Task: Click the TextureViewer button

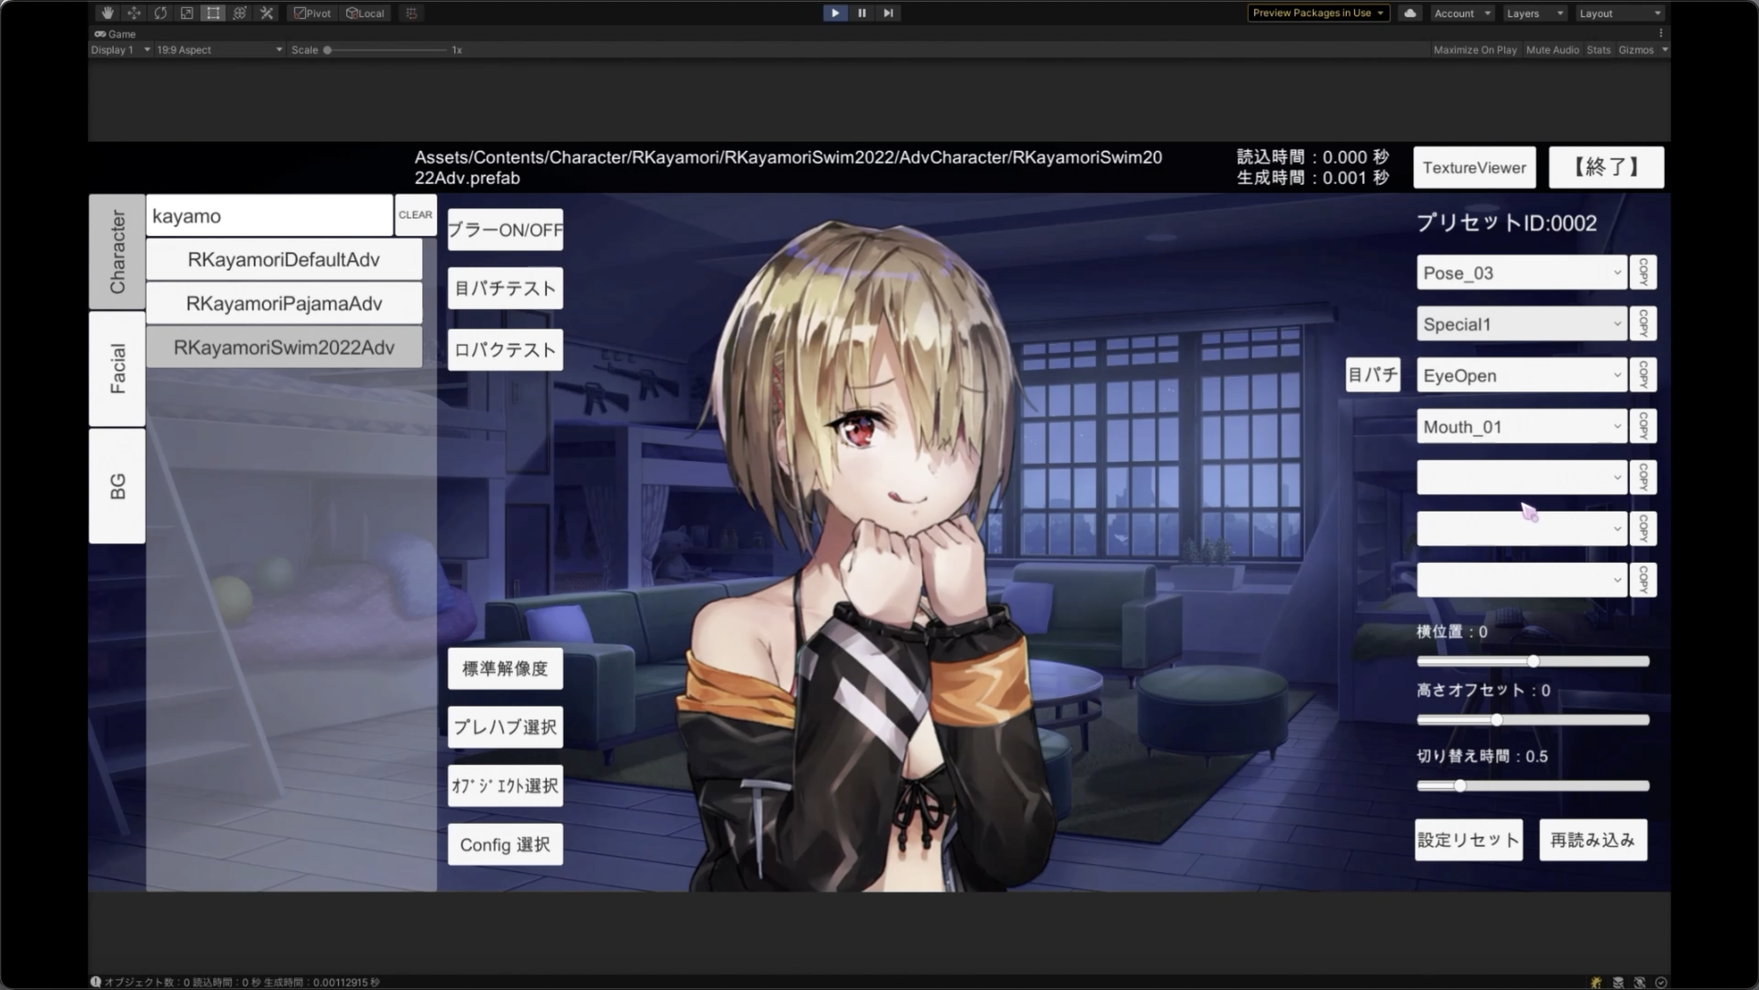Action: click(1474, 168)
